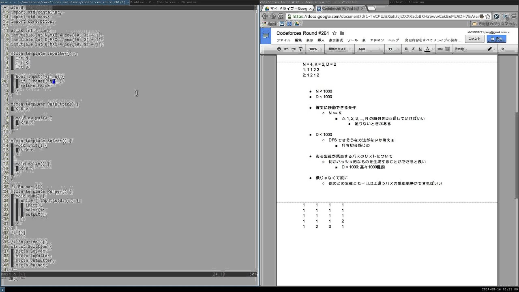The image size is (519, 292).
Task: Open the 表示形式 menu
Action: (x=336, y=40)
